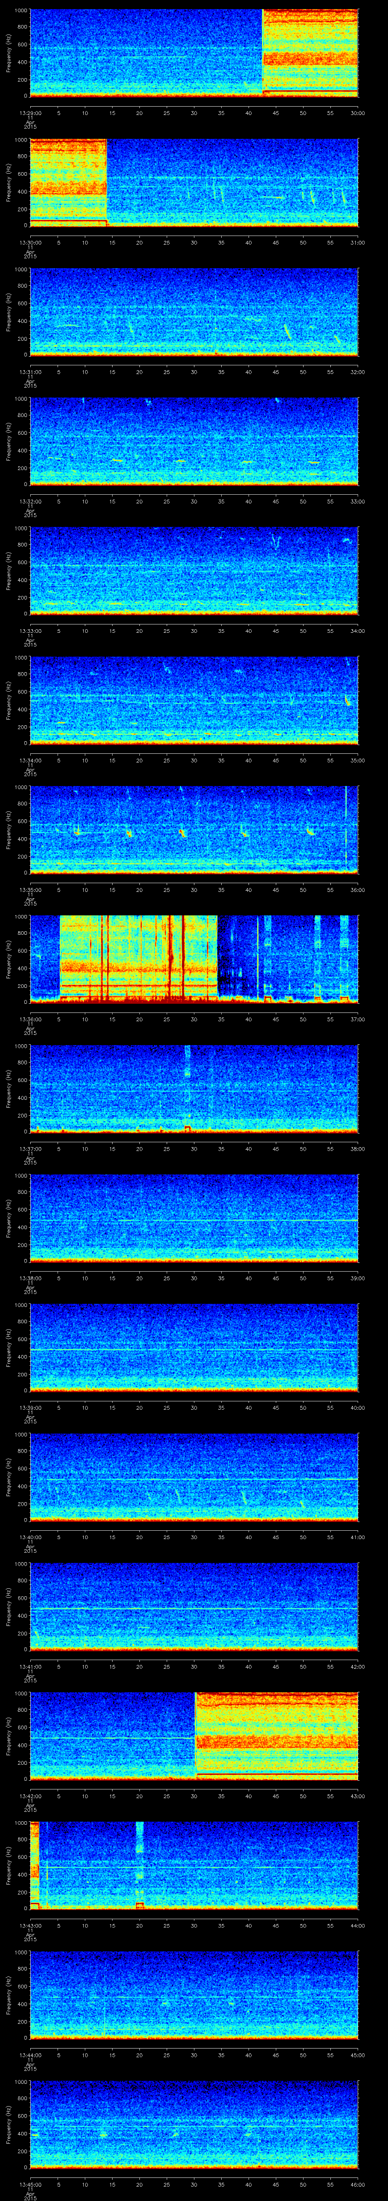Click the 13:45:00 start time label
This screenshot has width=388, height=2201.
30,2184
